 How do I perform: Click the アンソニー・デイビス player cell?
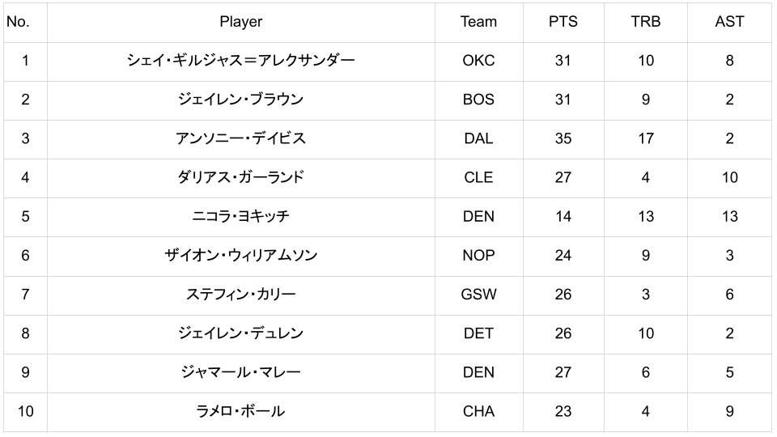coord(240,138)
